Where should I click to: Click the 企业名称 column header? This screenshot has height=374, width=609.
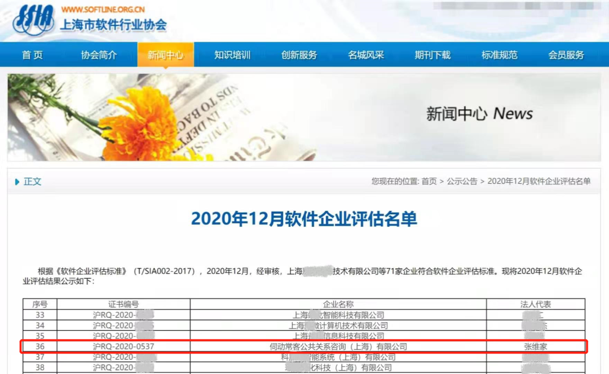coord(338,304)
